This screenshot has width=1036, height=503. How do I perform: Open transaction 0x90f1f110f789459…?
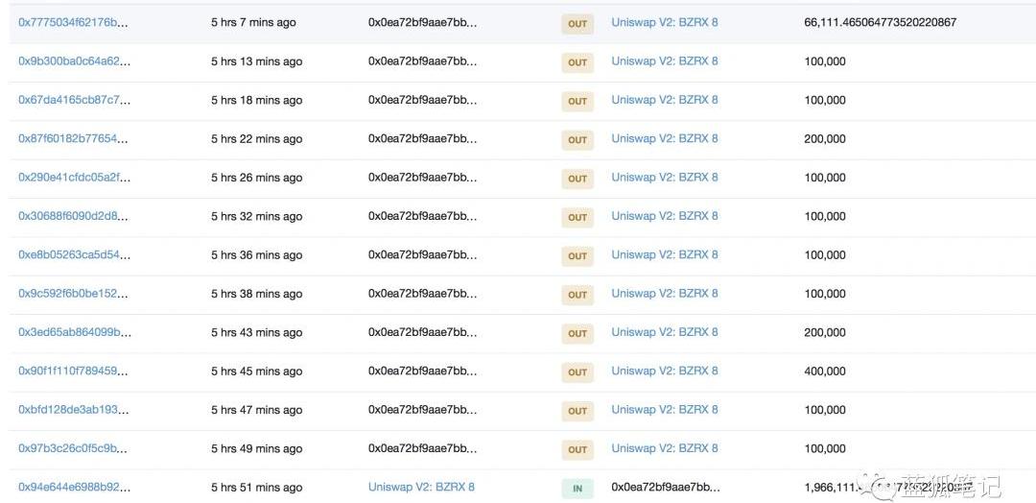[x=74, y=371]
